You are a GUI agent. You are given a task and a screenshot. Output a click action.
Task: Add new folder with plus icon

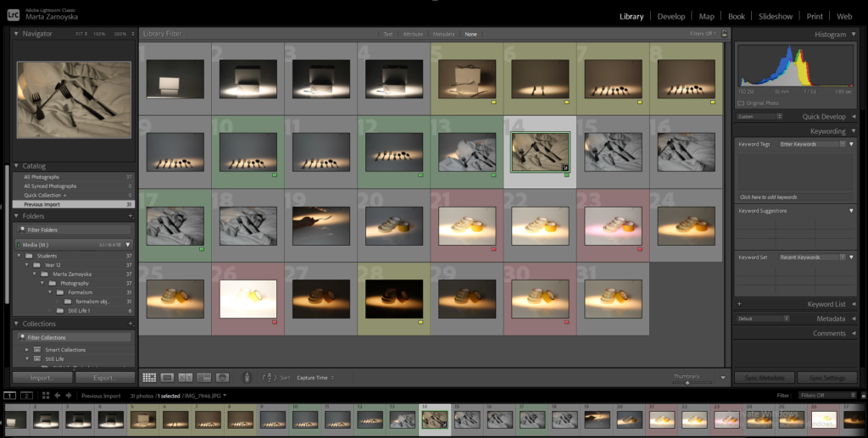(131, 216)
